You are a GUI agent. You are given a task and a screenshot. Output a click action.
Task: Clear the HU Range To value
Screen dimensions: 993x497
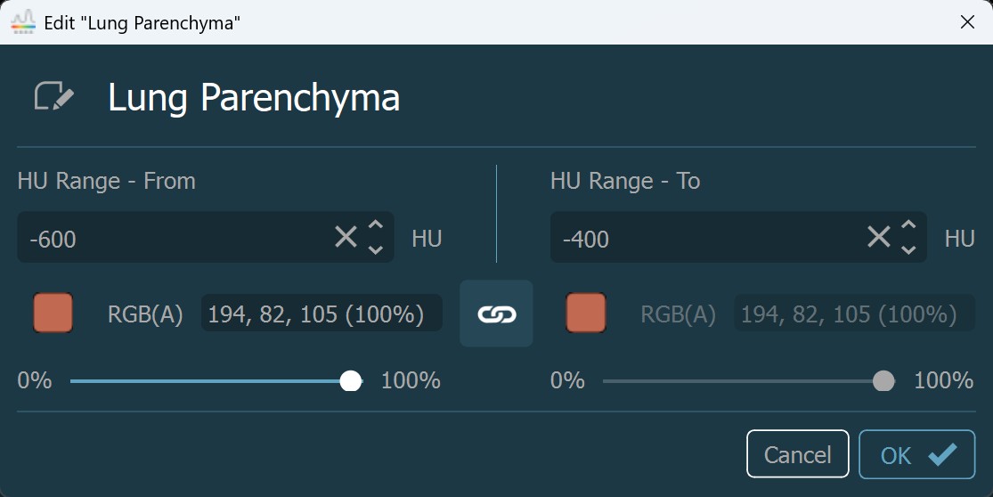point(878,237)
